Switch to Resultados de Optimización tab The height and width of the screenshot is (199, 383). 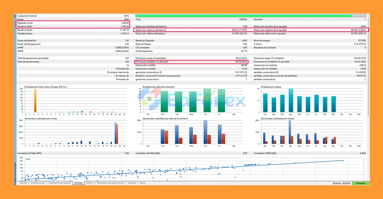click(x=110, y=183)
